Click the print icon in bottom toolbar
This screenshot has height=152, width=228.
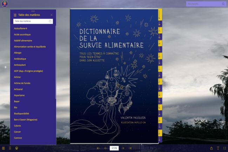[x=16, y=148]
